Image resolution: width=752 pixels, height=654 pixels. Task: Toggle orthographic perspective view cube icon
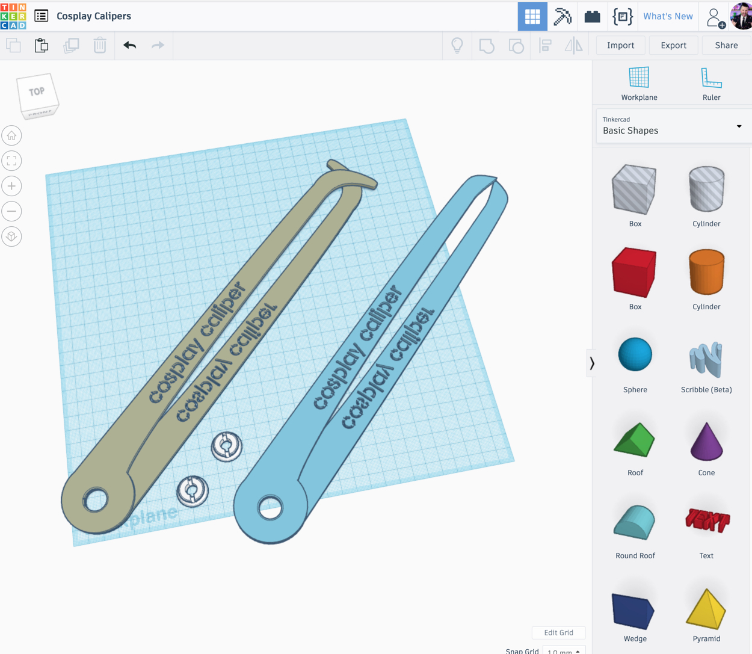11,236
